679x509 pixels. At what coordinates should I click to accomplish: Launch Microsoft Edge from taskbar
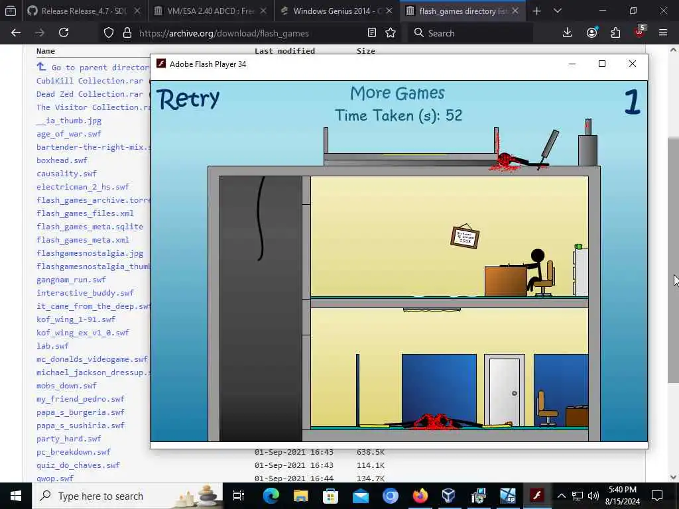[271, 496]
